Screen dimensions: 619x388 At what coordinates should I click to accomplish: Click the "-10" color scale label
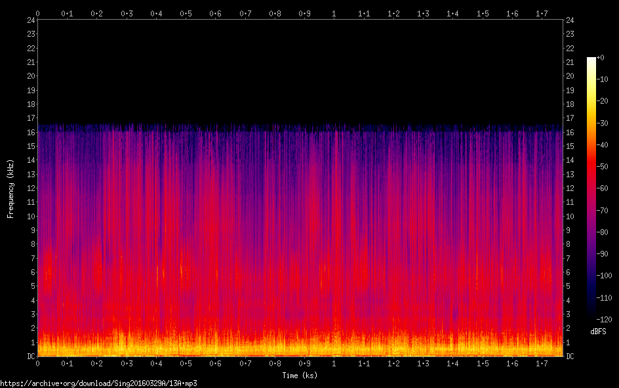coord(602,79)
